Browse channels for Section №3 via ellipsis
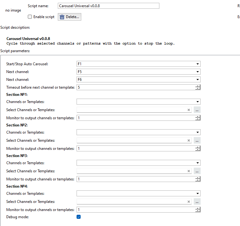 pos(197,171)
